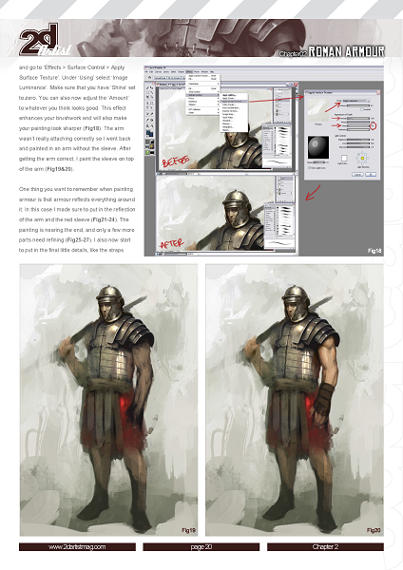The height and width of the screenshot is (570, 403).
Task: Choose Apply Surface Texture menu entry
Action: [234, 101]
